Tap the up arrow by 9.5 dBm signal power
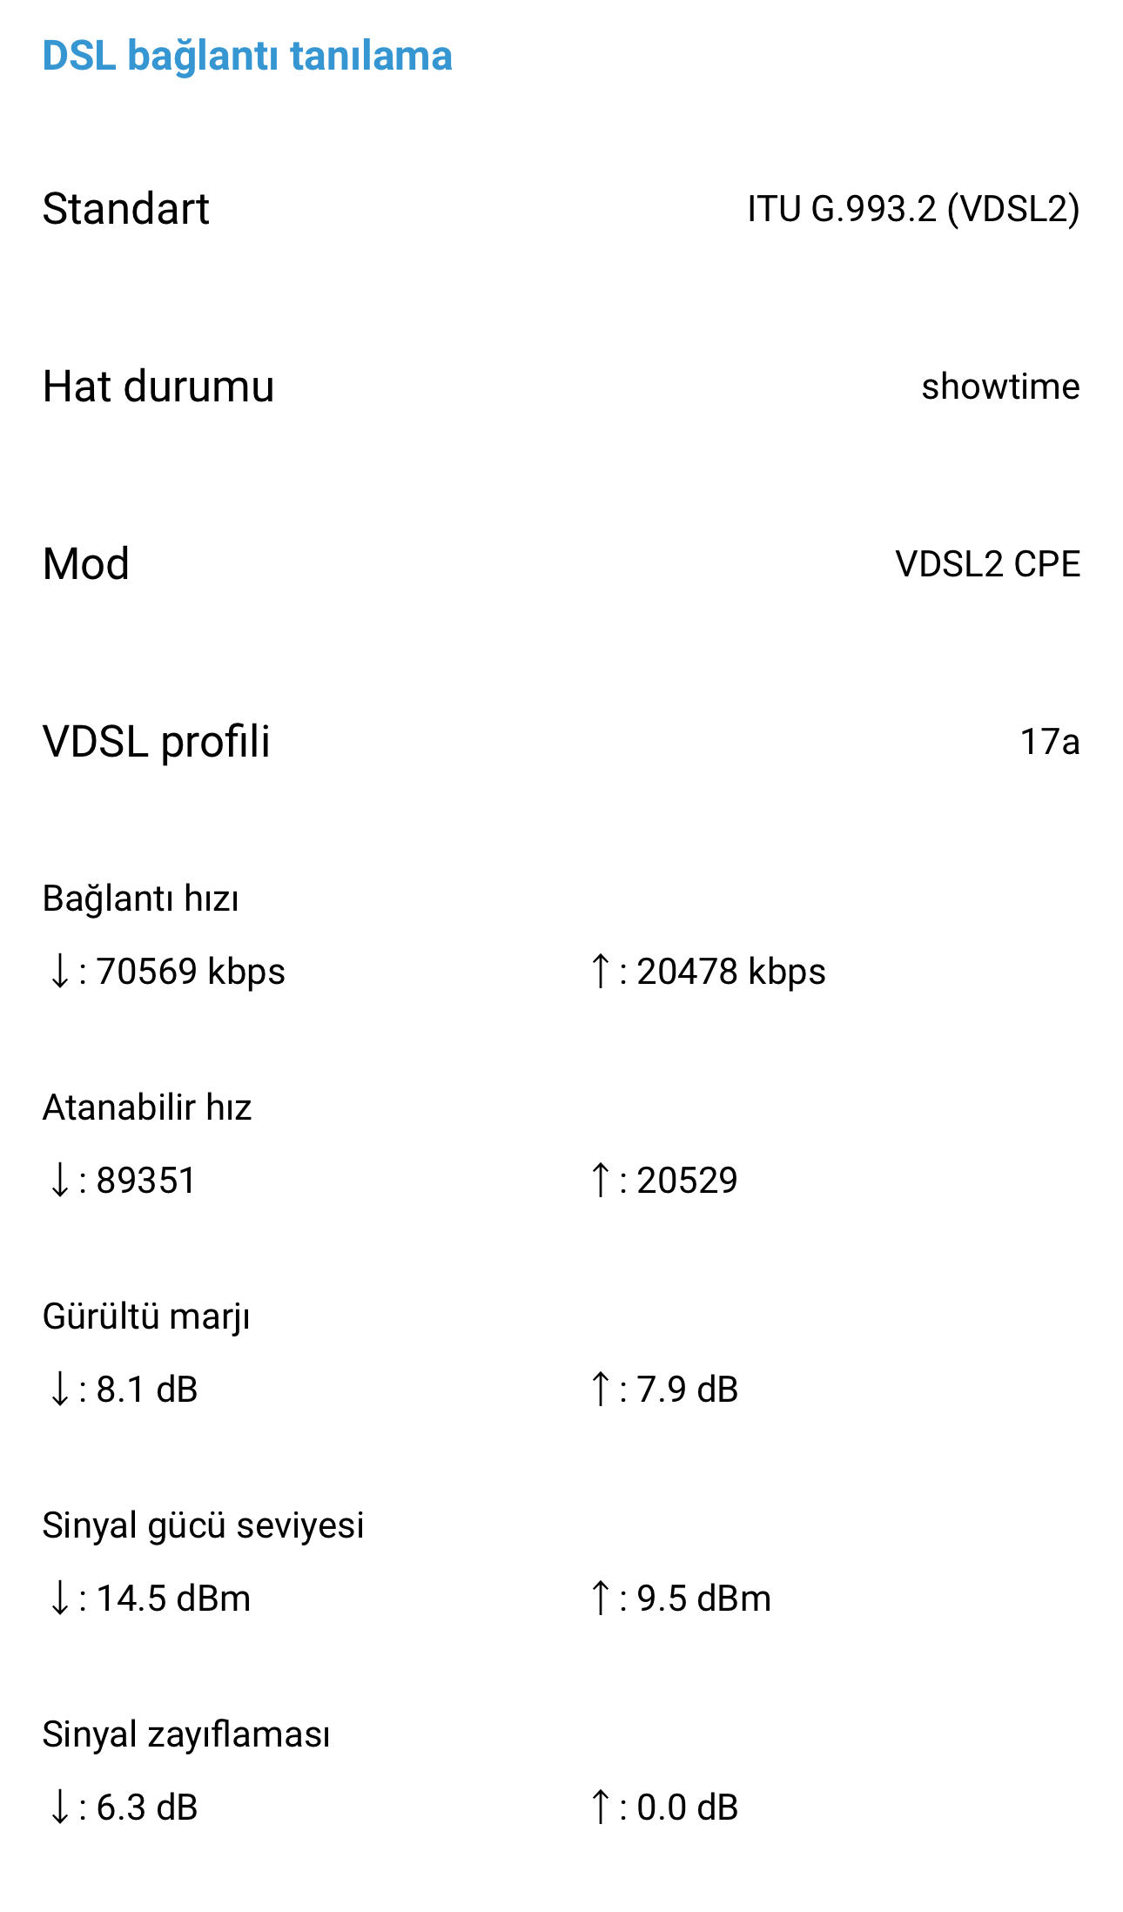The width and height of the screenshot is (1123, 1912). tap(600, 1598)
